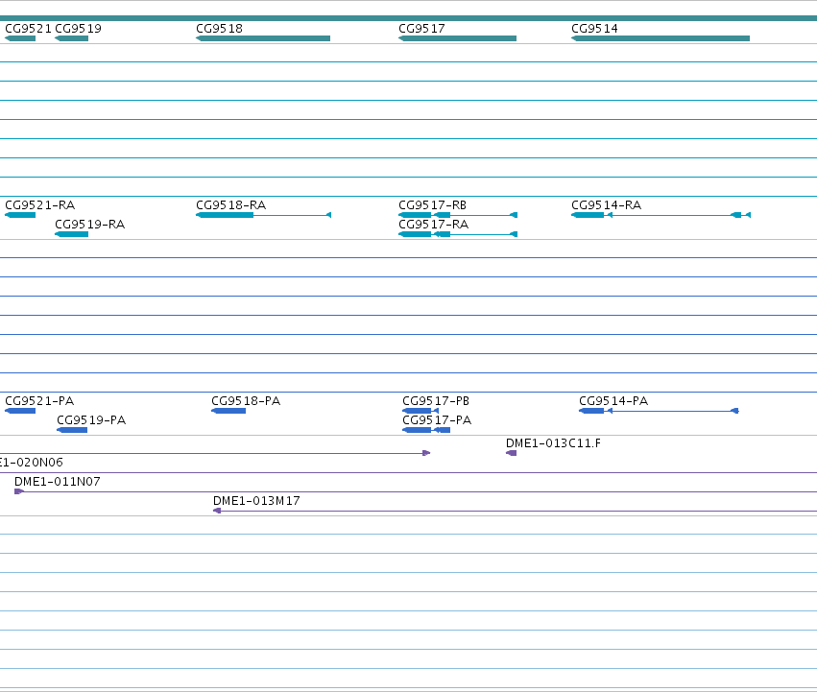
Task: Select protein CG9514-PA exon block
Action: pyautogui.click(x=590, y=411)
